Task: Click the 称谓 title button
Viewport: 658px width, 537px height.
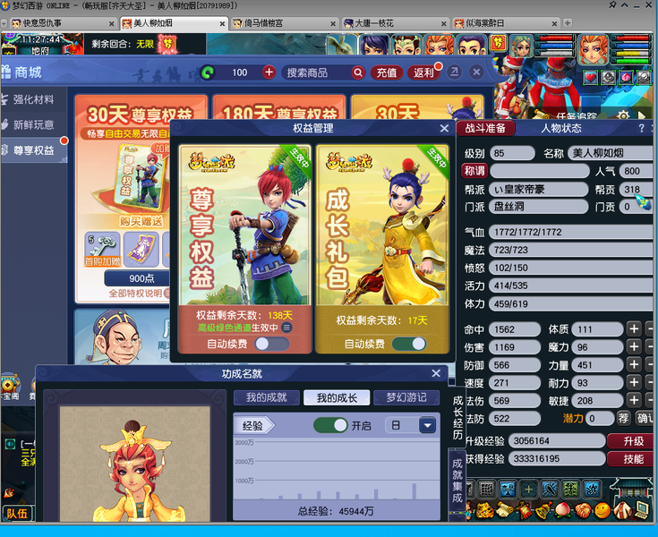Action: tap(474, 171)
